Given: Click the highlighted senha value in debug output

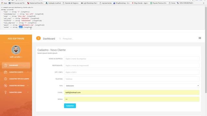Looking at the screenshot, I should coord(21,27).
